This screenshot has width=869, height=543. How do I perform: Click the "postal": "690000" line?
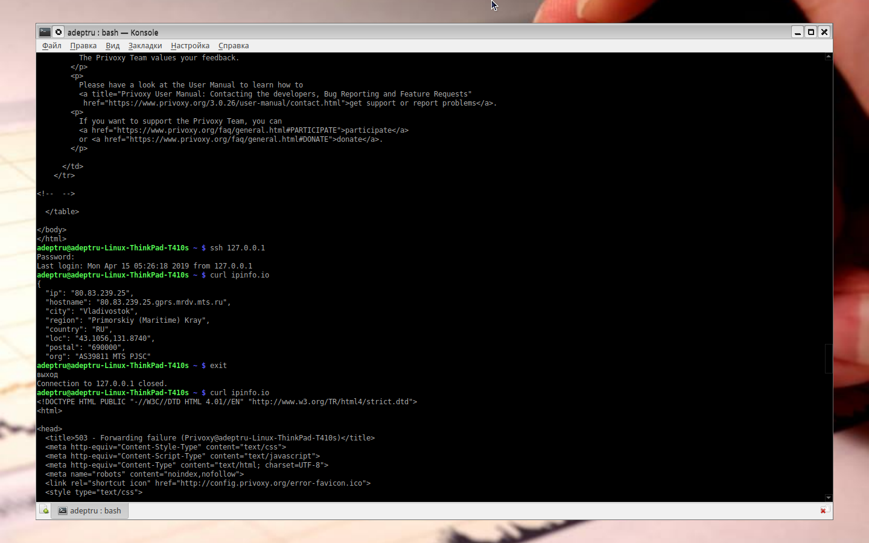click(x=86, y=348)
